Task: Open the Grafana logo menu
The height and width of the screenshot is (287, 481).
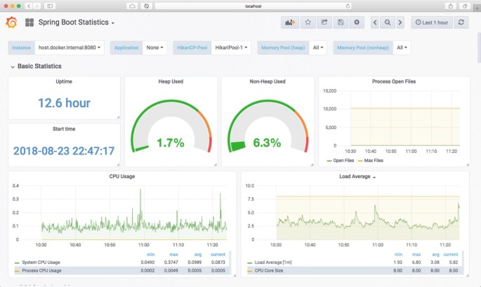Action: [11, 22]
